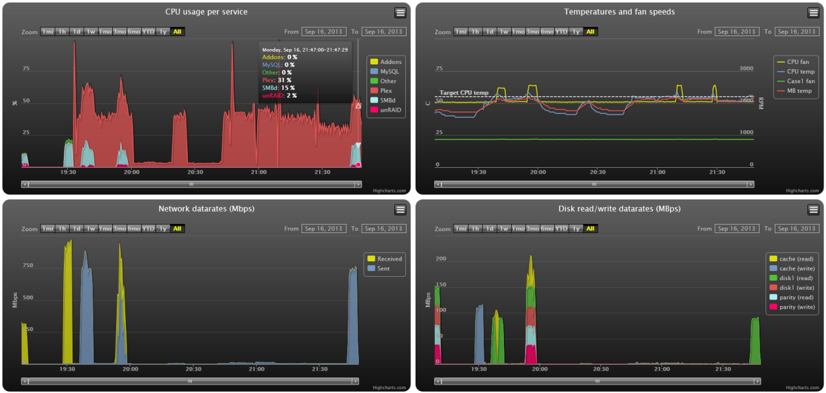Expand the Network datarates chart context menu
The image size is (826, 393).
[400, 209]
